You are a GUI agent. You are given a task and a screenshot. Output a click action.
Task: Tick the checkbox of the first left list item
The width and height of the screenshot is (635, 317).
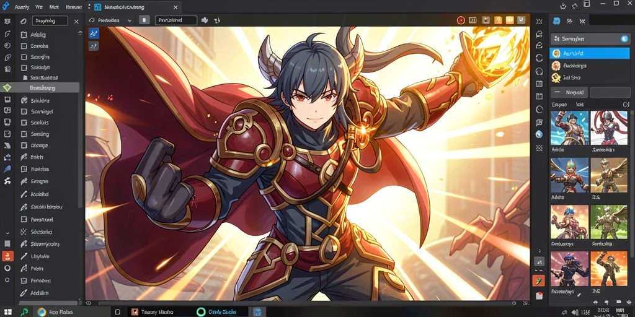[24, 35]
